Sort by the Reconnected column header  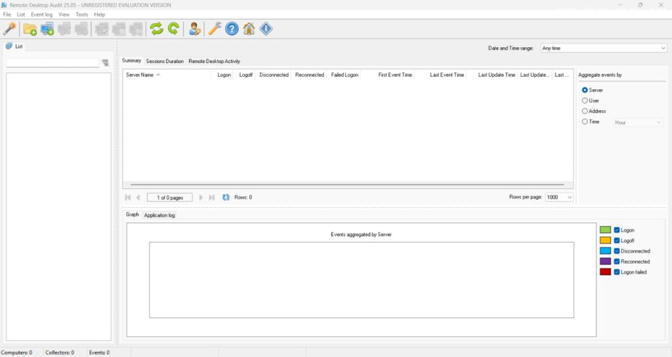pos(310,75)
